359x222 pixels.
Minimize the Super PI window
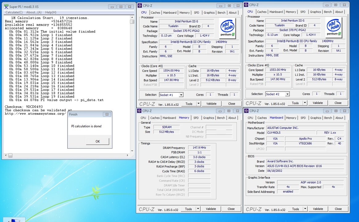coord(112,7)
